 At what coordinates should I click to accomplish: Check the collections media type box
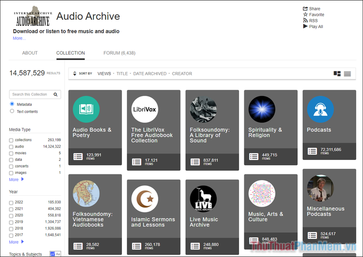coord(11,140)
